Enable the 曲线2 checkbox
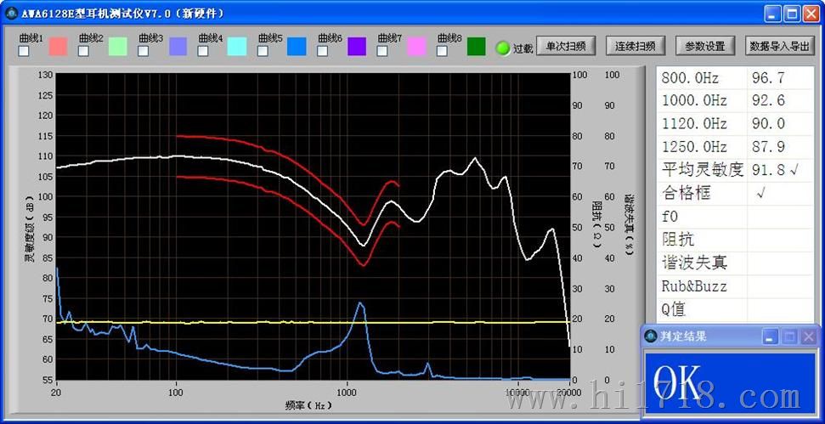 tap(83, 51)
